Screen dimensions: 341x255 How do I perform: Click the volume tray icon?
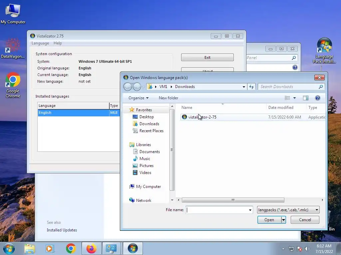307,249
